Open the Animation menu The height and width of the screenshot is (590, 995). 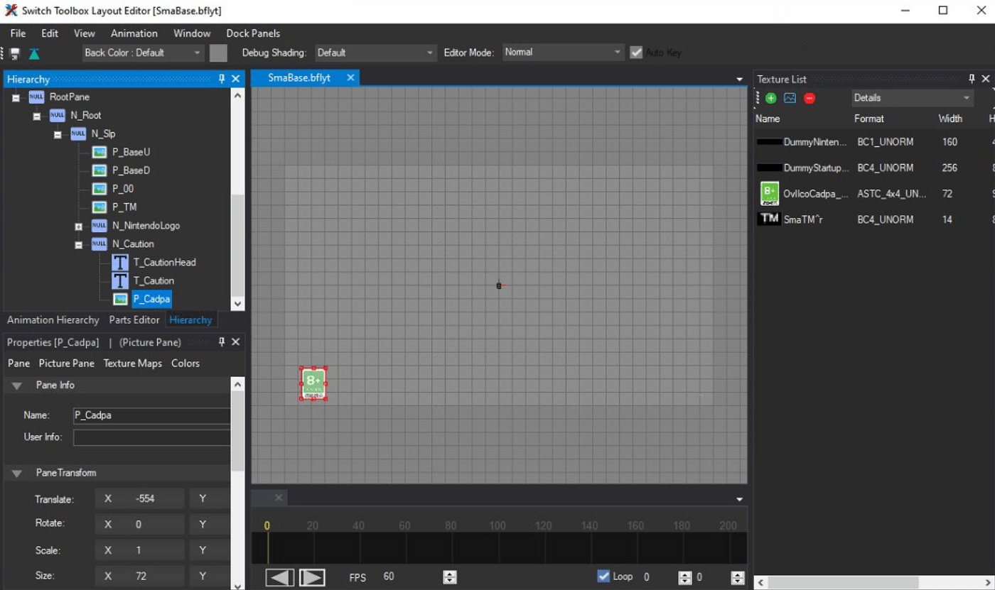(x=134, y=33)
